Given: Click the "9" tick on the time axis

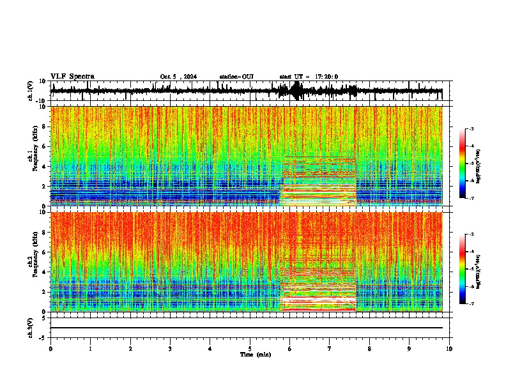Looking at the screenshot, I should tap(409, 349).
